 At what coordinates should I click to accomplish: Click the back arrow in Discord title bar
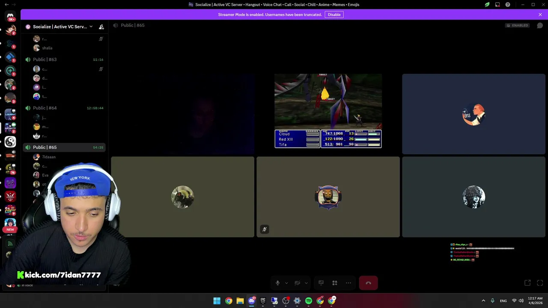pyautogui.click(x=6, y=5)
